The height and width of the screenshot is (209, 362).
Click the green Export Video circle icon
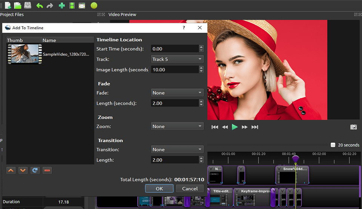pyautogui.click(x=94, y=6)
